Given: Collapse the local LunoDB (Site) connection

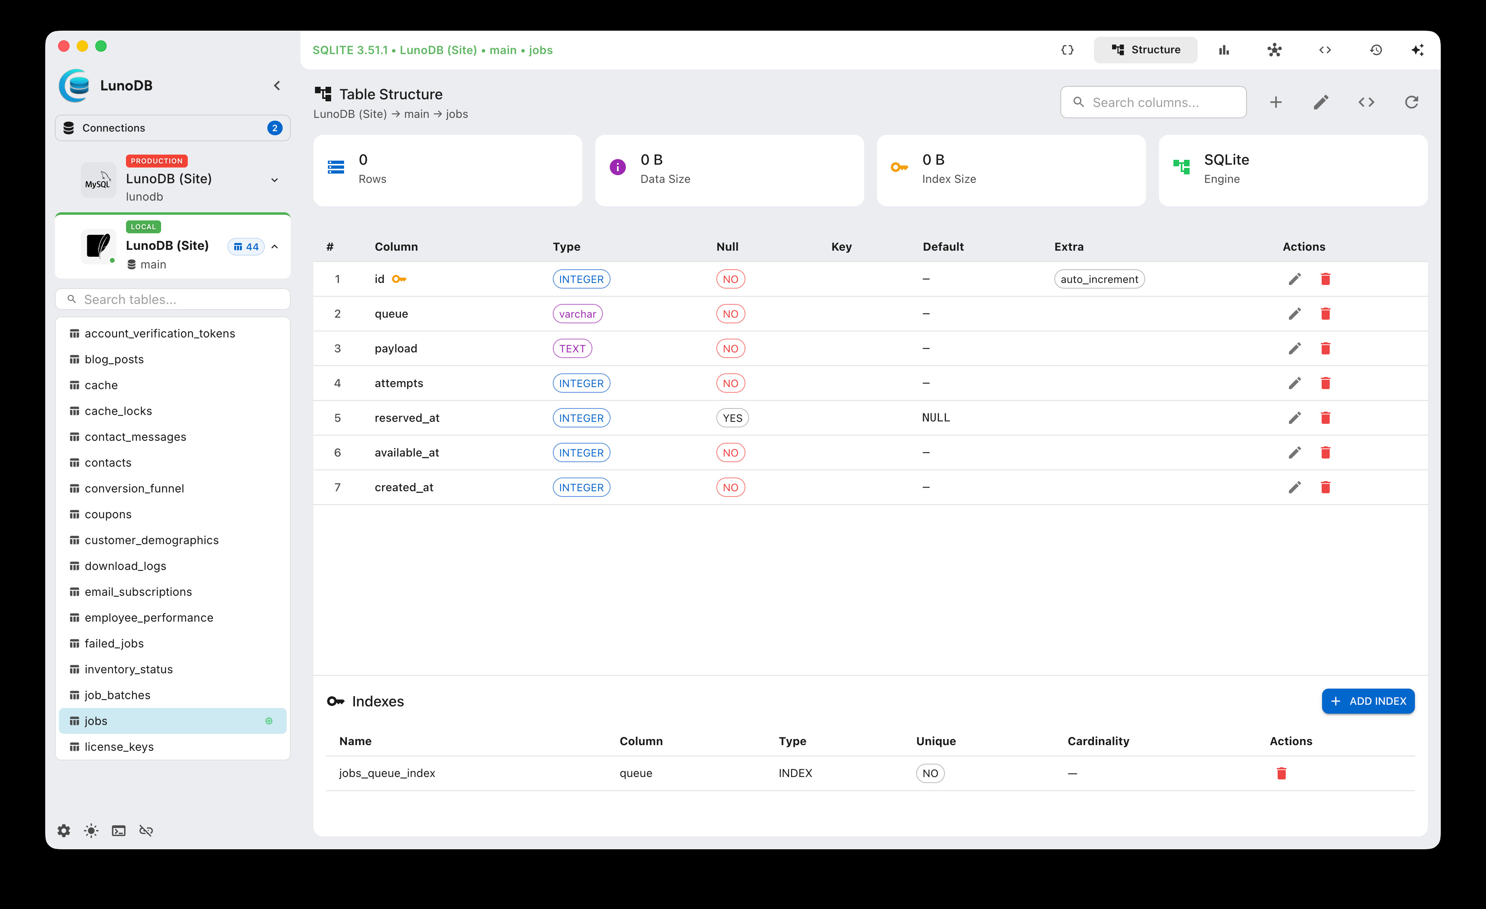Looking at the screenshot, I should (x=275, y=247).
